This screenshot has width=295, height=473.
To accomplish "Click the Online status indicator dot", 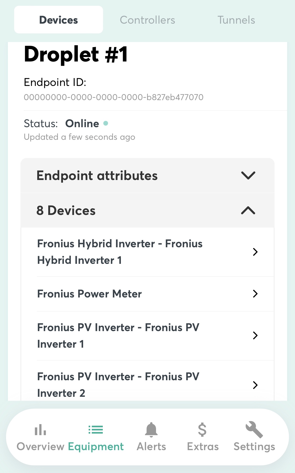I will tap(106, 123).
